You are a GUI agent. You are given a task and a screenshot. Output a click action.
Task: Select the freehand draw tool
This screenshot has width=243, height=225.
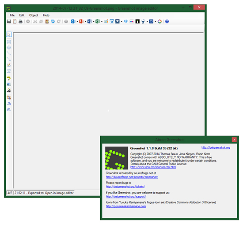pos(9,65)
